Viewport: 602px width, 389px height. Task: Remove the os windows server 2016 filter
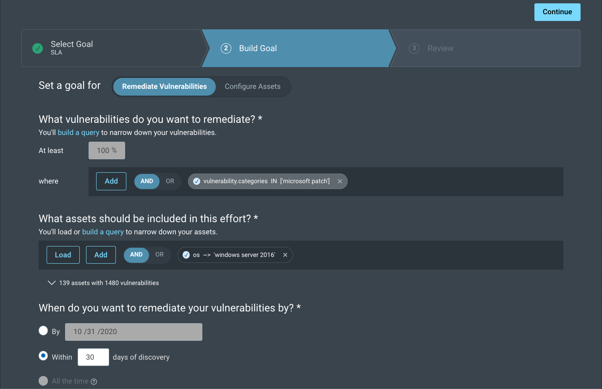[285, 255]
